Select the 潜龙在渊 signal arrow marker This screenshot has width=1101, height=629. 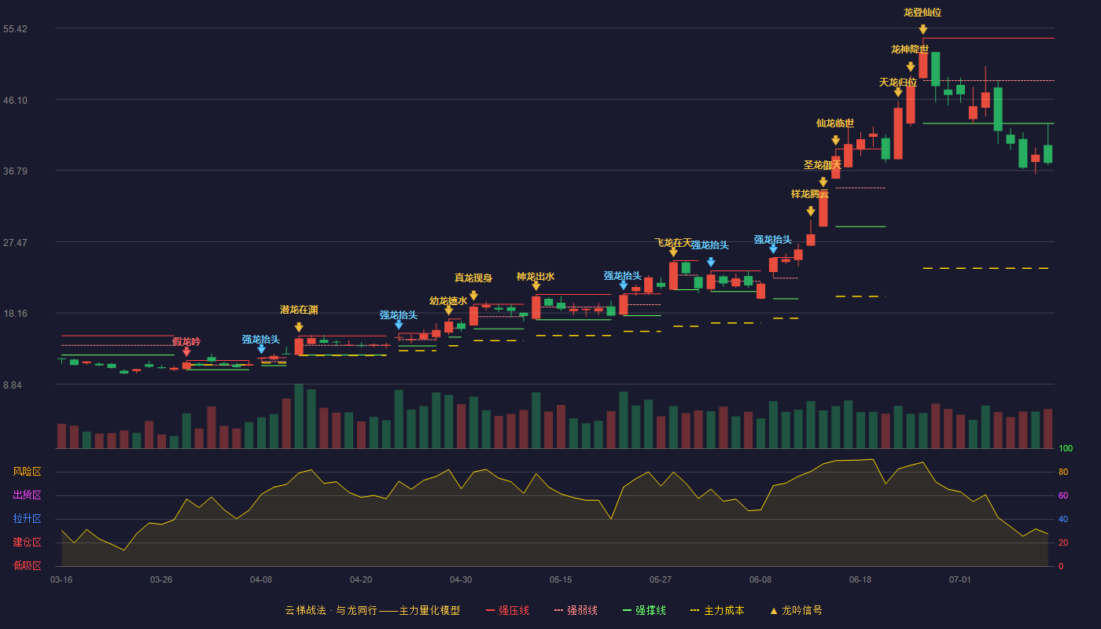(299, 327)
